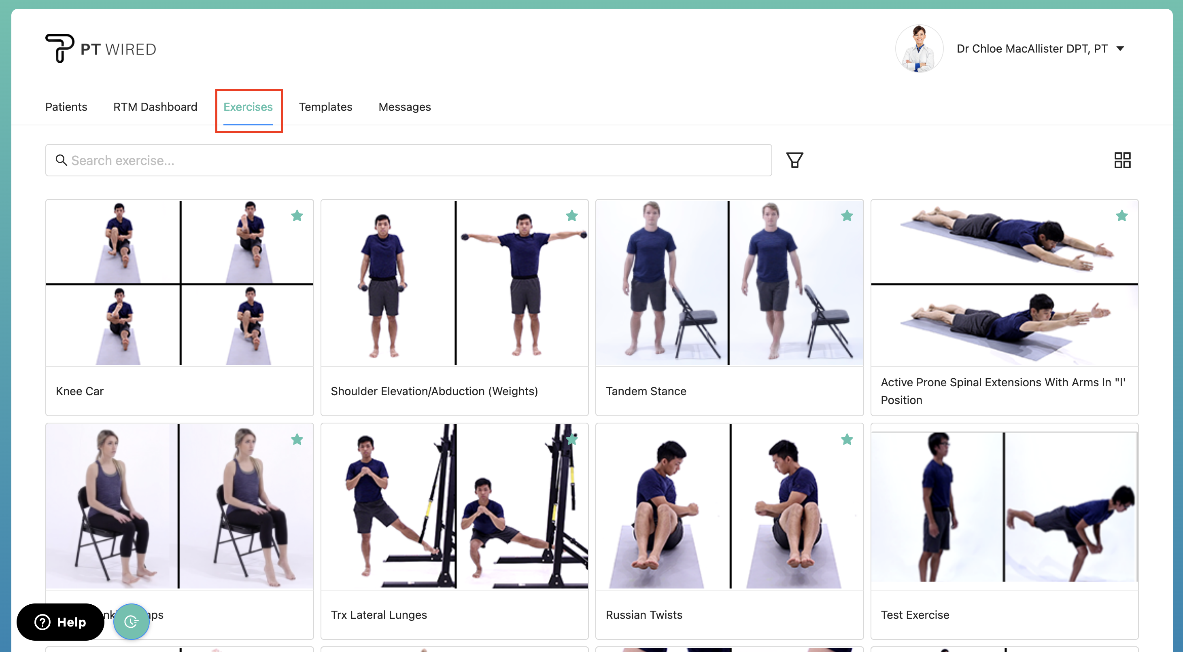Image resolution: width=1183 pixels, height=652 pixels.
Task: Click the search magnifier icon
Action: (x=61, y=160)
